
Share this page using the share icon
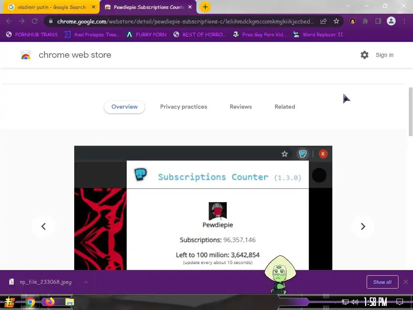pos(323,21)
